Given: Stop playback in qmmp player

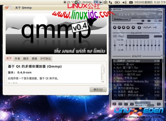Looking at the screenshot, I should 128,28.
